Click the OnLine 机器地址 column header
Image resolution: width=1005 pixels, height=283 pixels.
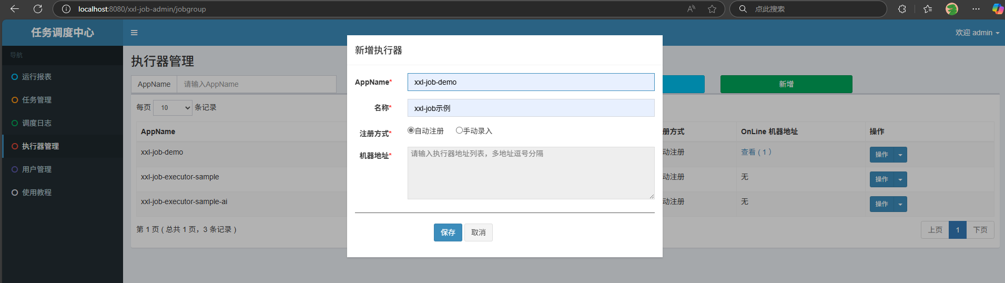769,132
